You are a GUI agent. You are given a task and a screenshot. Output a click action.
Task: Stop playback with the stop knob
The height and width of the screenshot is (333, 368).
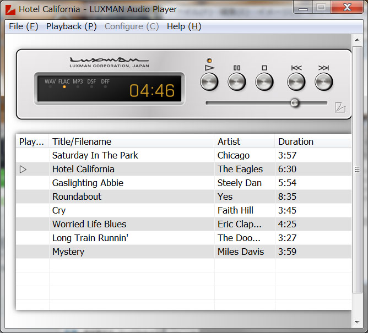[x=264, y=81]
